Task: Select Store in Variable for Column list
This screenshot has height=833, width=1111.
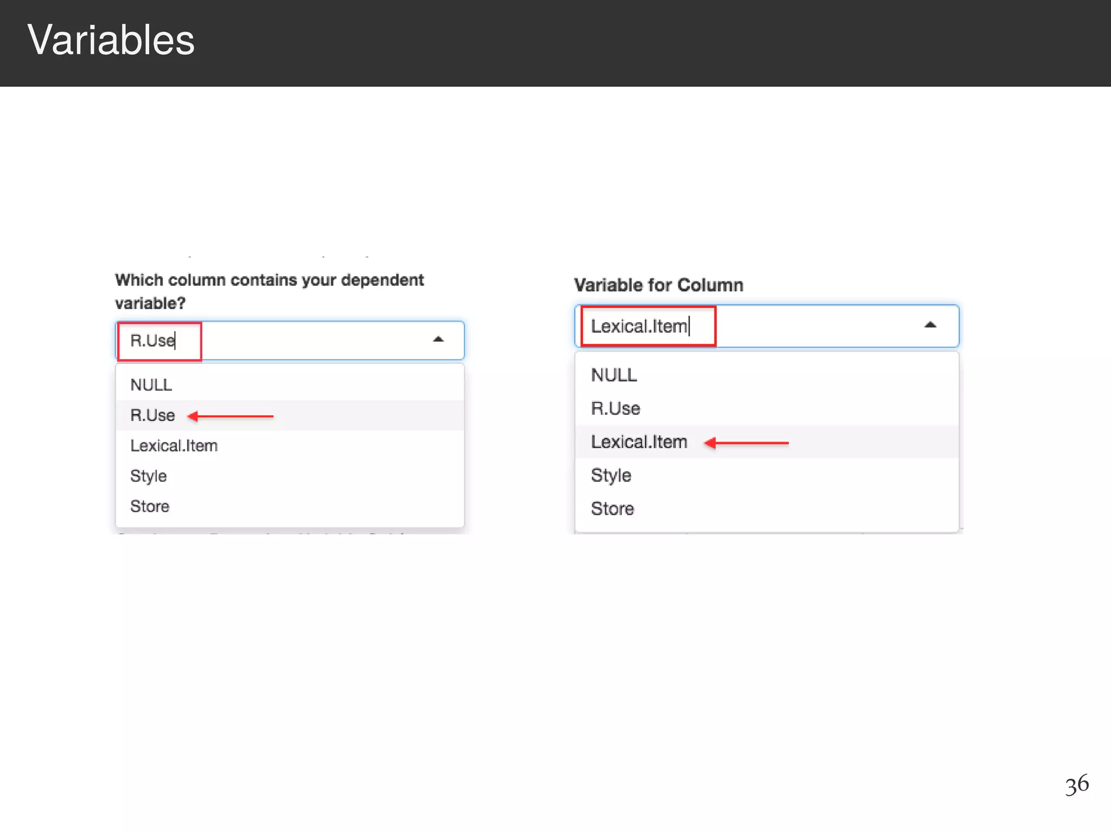Action: (612, 509)
